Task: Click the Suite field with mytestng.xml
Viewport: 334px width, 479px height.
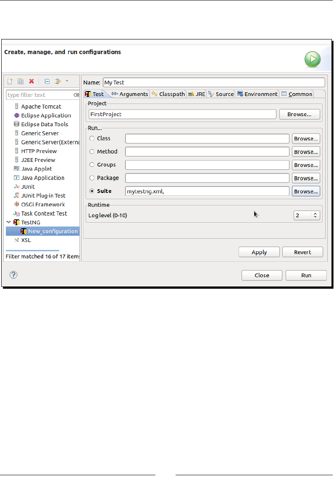Action: [207, 191]
